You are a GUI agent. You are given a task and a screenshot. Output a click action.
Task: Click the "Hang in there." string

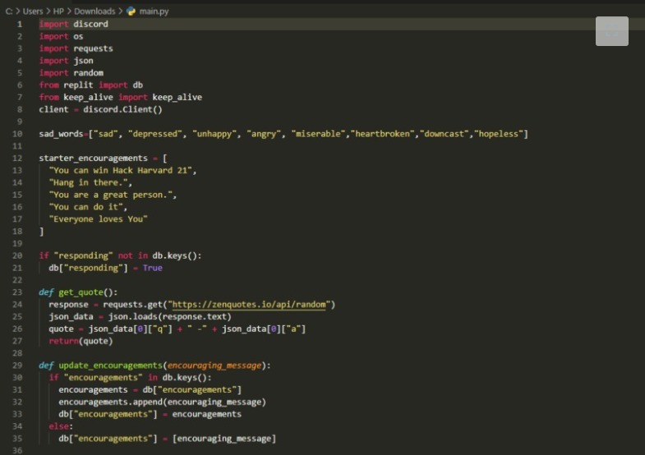[88, 182]
